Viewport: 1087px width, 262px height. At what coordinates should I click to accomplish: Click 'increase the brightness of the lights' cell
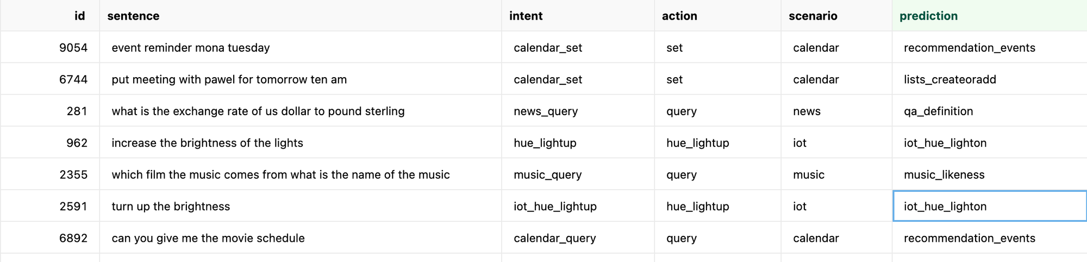pos(207,143)
